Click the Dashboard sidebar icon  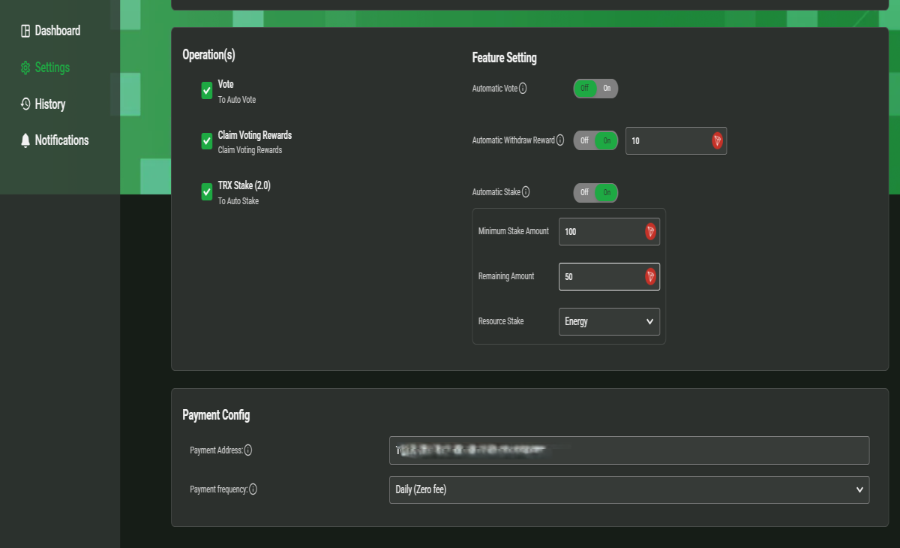click(25, 31)
